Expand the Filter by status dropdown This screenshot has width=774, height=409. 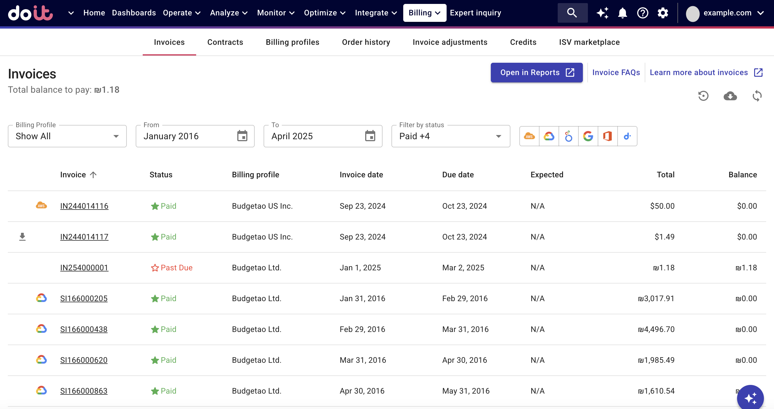451,136
